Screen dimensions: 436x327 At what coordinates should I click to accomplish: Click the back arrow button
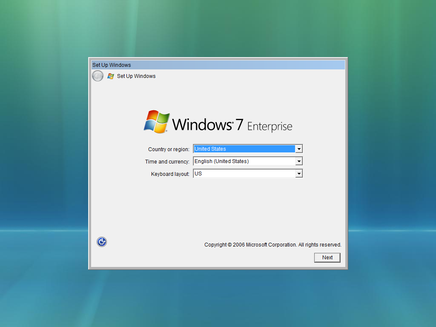(98, 76)
